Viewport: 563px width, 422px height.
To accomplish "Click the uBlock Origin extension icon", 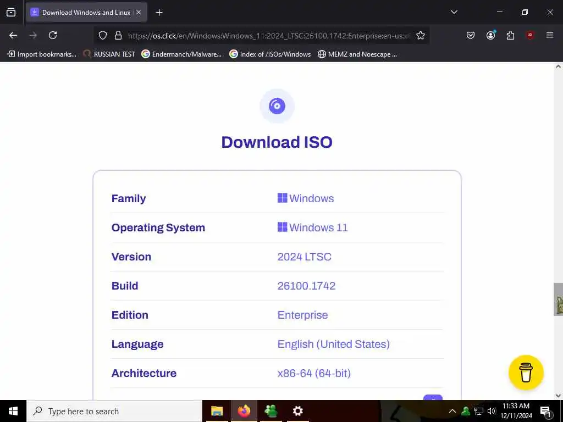I will click(530, 35).
